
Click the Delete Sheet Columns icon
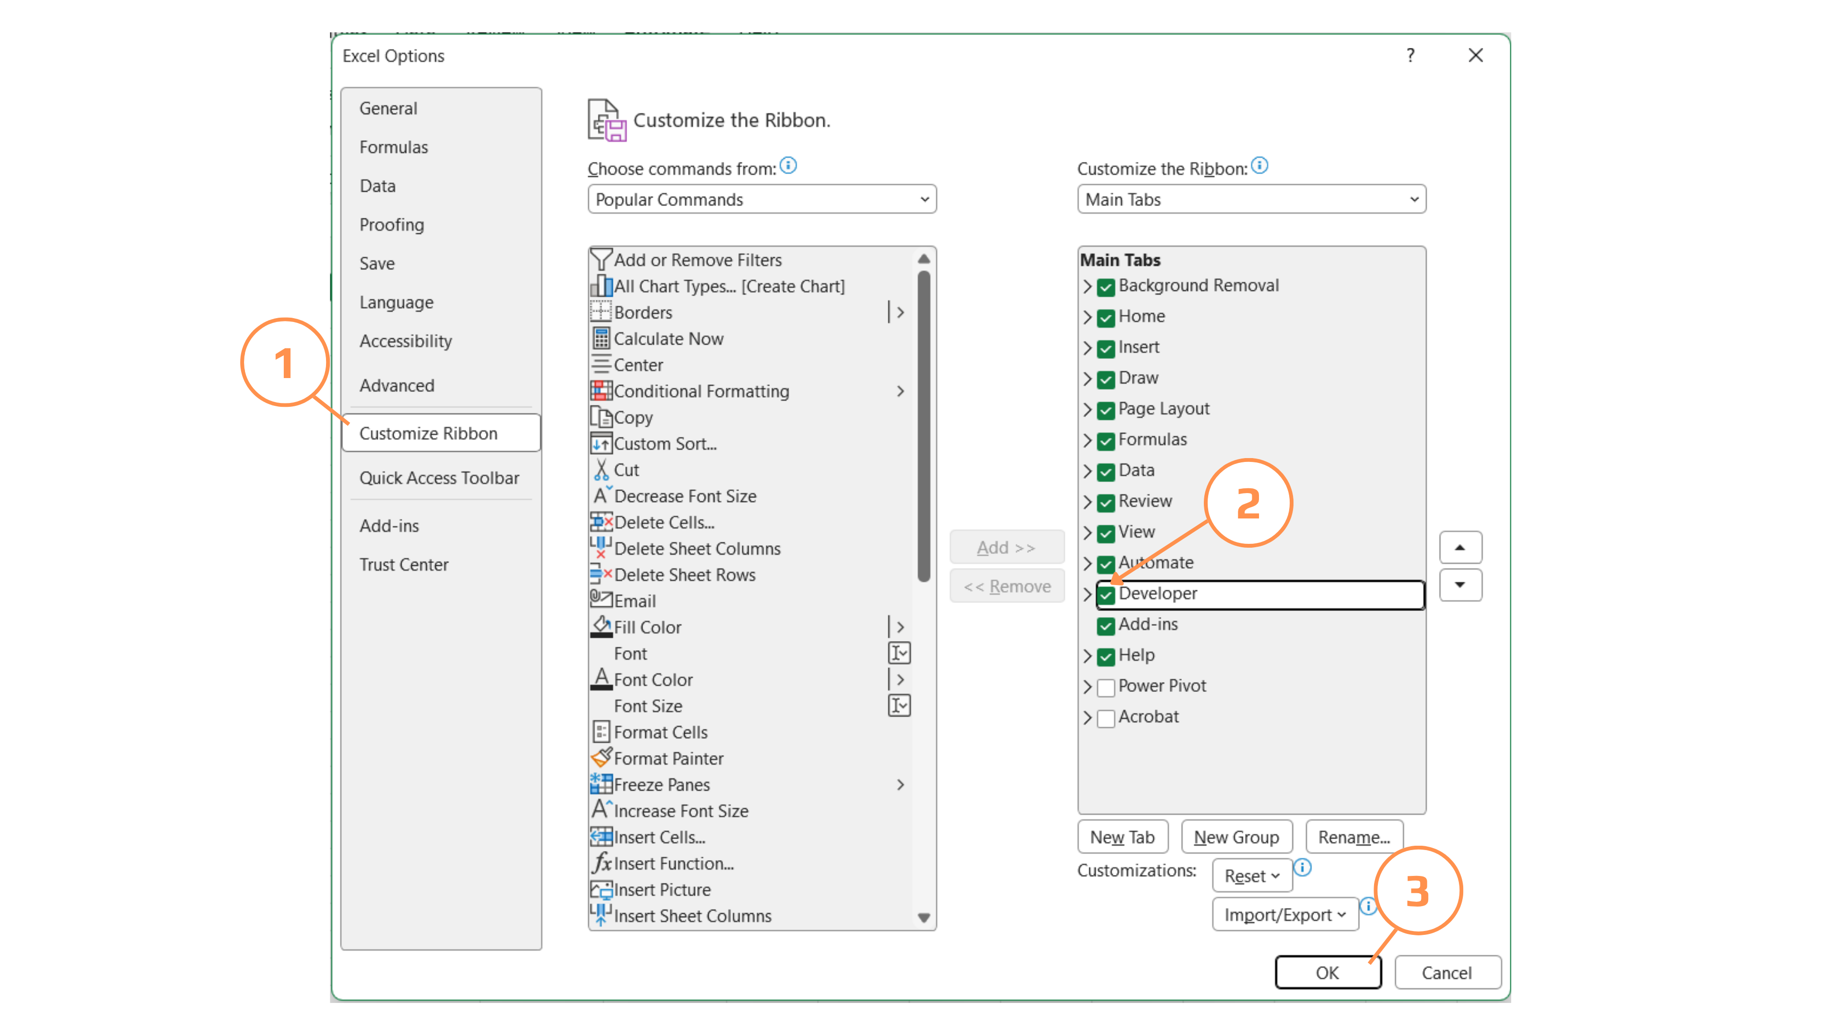pos(600,548)
